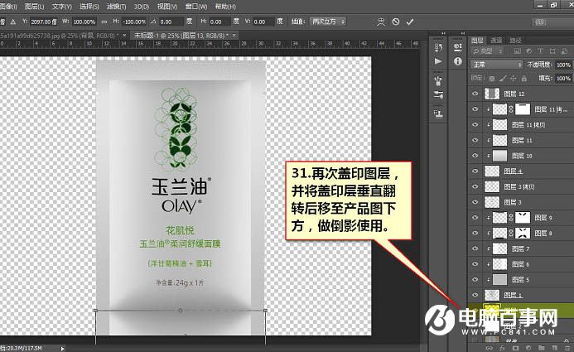Click the link icon between W and H
This screenshot has height=352, width=574.
click(x=104, y=22)
